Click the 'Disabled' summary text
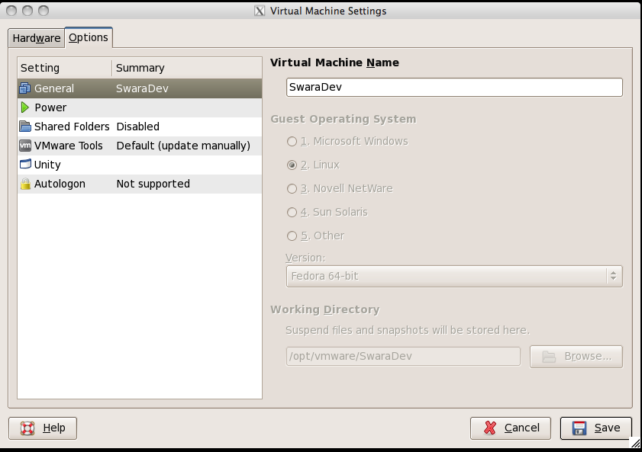The width and height of the screenshot is (642, 452). (138, 127)
